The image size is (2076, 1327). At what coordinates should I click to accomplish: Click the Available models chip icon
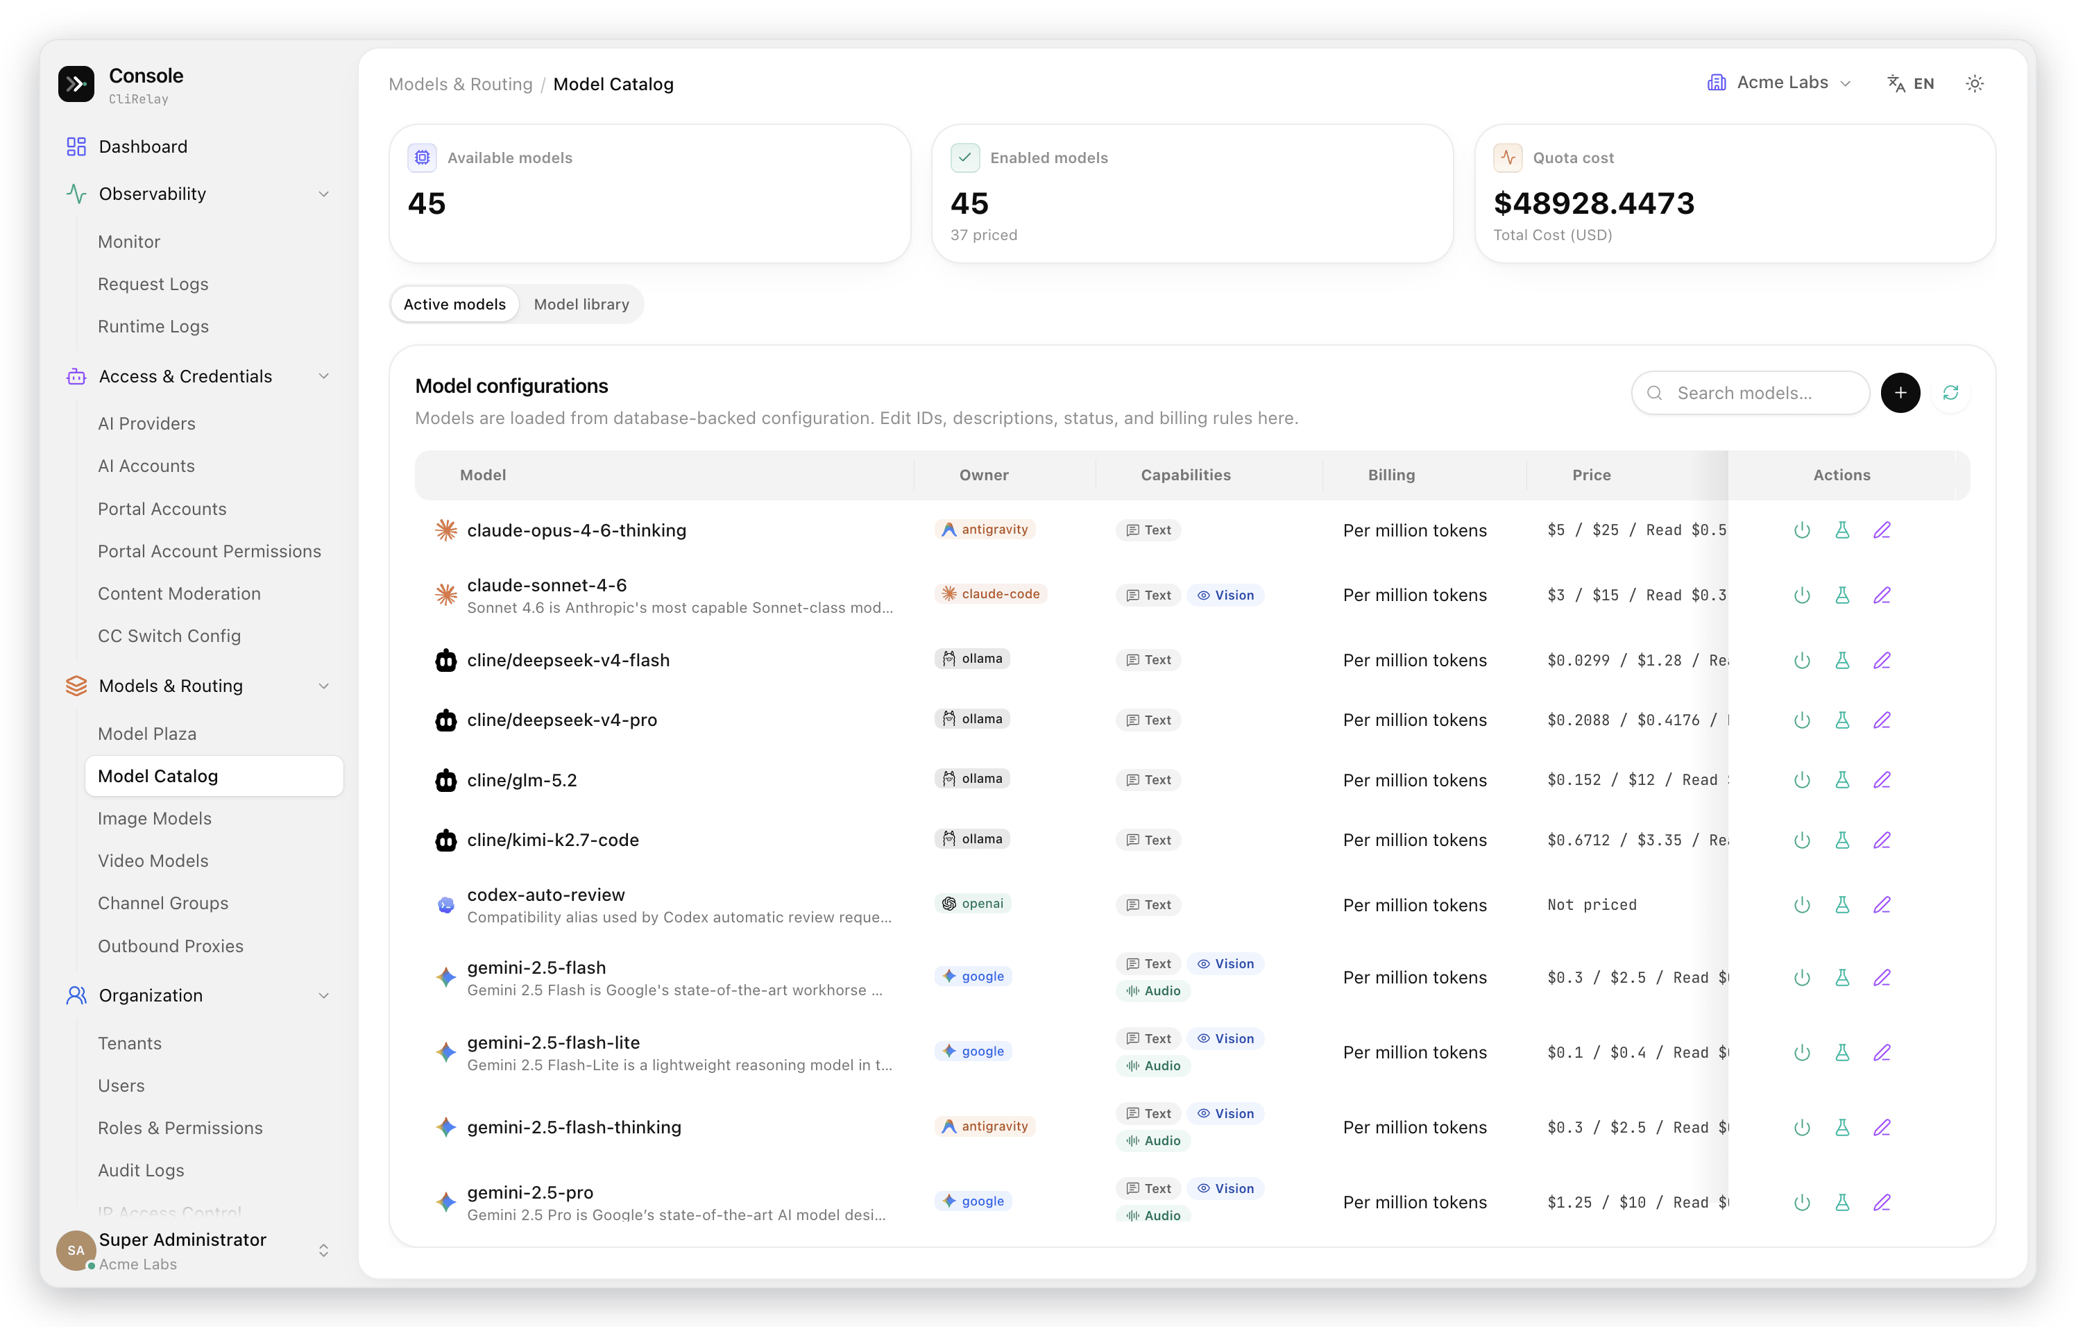422,157
